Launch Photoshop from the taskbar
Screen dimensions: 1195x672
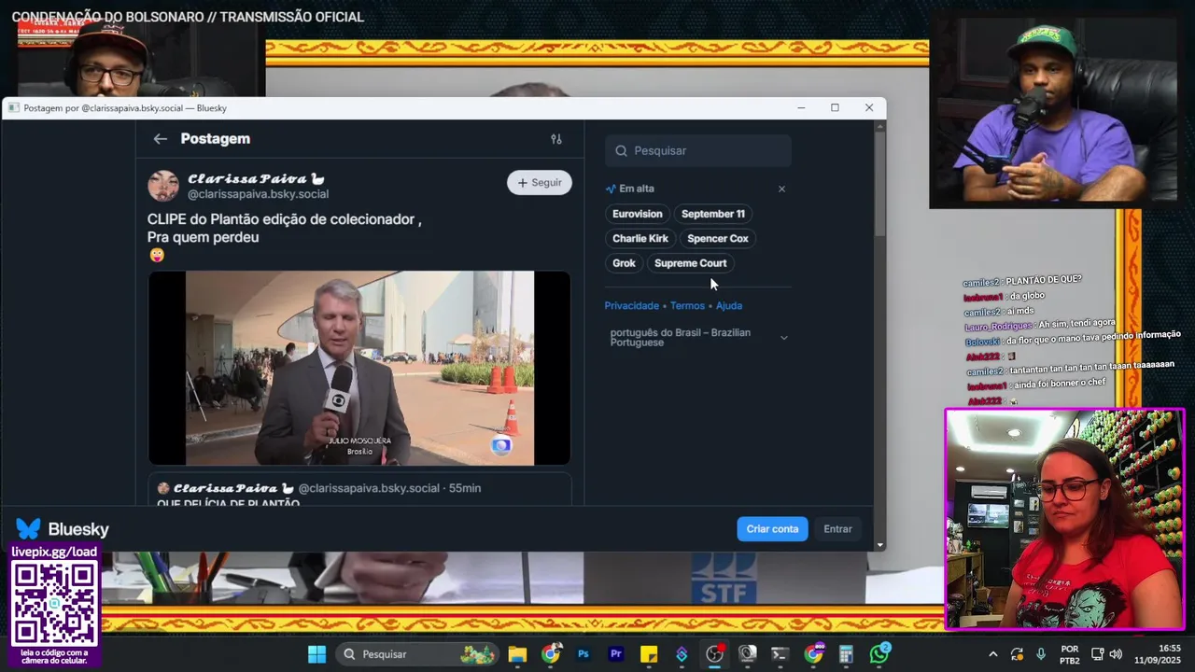tap(583, 654)
